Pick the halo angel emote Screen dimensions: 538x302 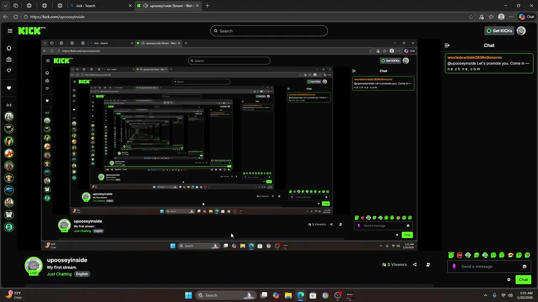[451, 255]
